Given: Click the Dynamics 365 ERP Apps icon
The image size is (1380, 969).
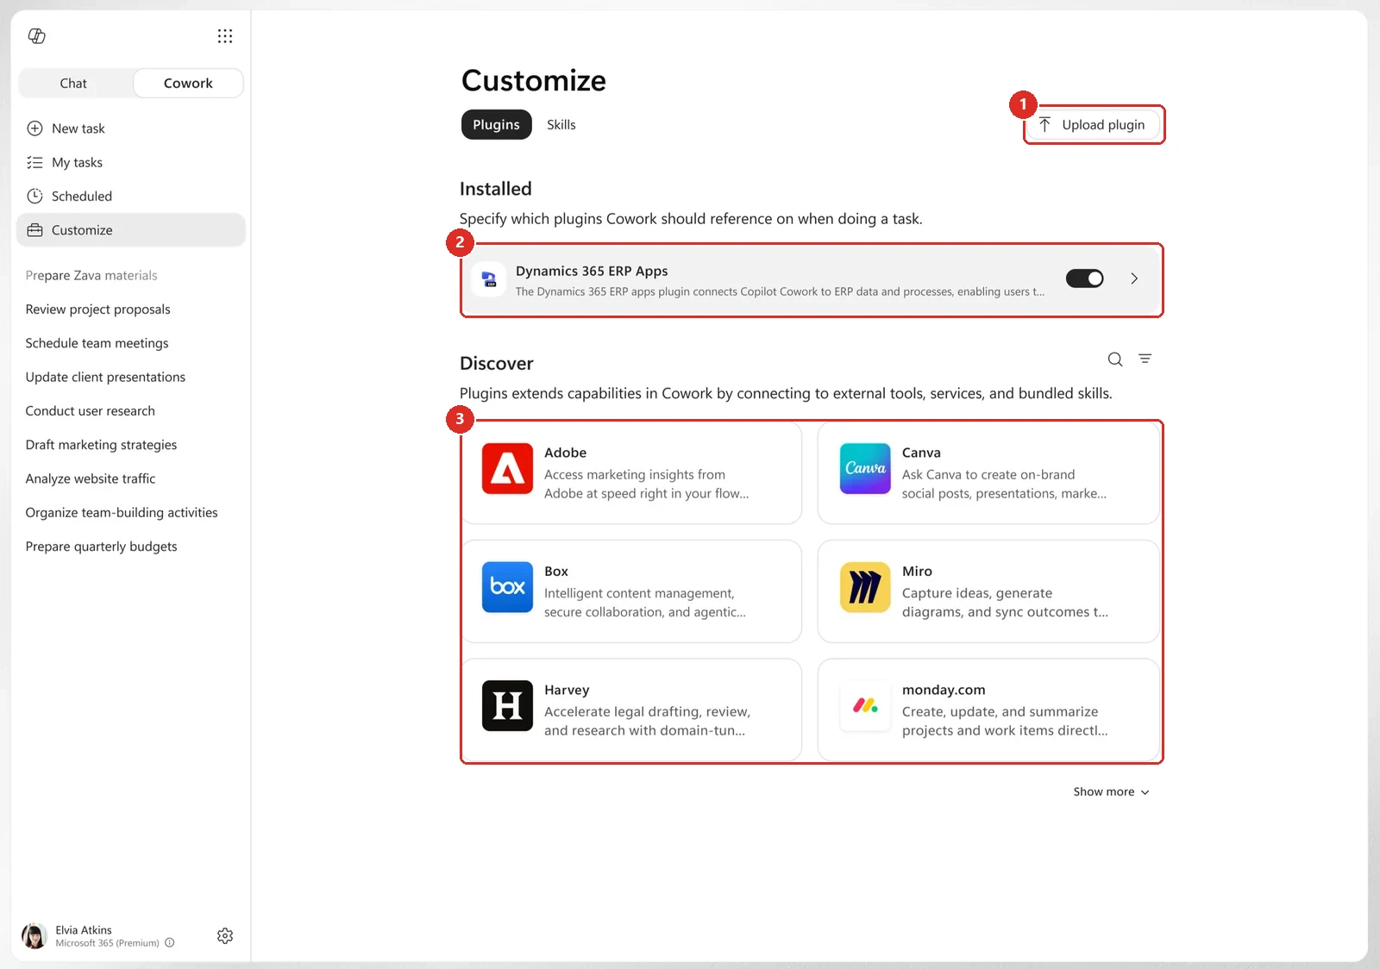Looking at the screenshot, I should click(489, 278).
